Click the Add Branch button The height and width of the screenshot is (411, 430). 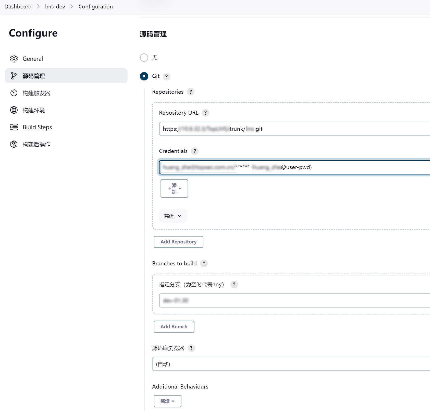click(x=174, y=327)
